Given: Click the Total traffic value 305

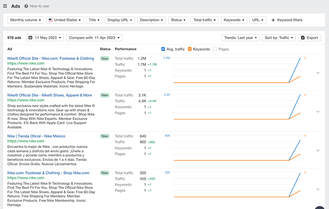Looking at the screenshot, I should click(x=143, y=173).
